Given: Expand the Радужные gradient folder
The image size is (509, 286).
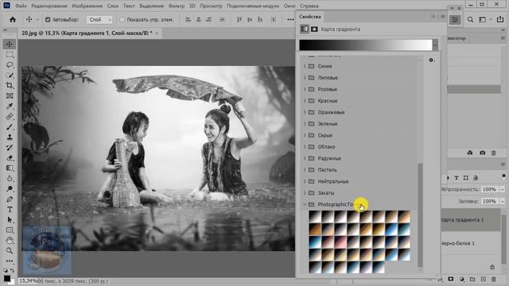Looking at the screenshot, I should coord(305,158).
